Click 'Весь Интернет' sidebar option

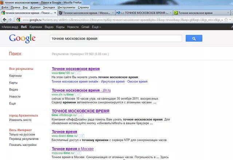pos(20,130)
